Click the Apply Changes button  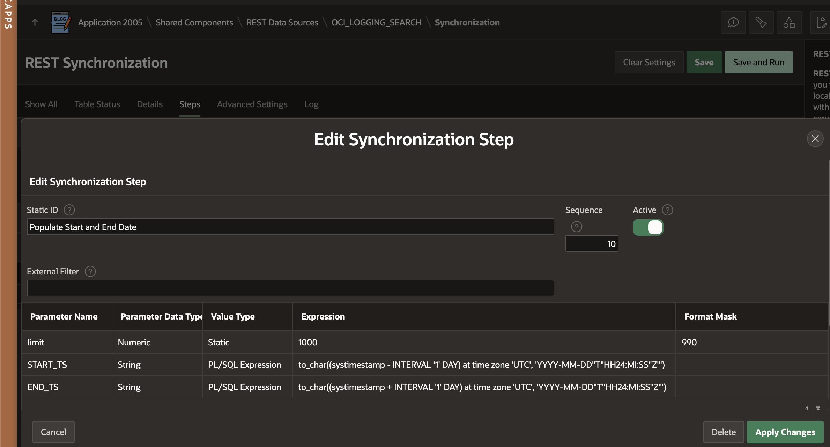coord(785,432)
